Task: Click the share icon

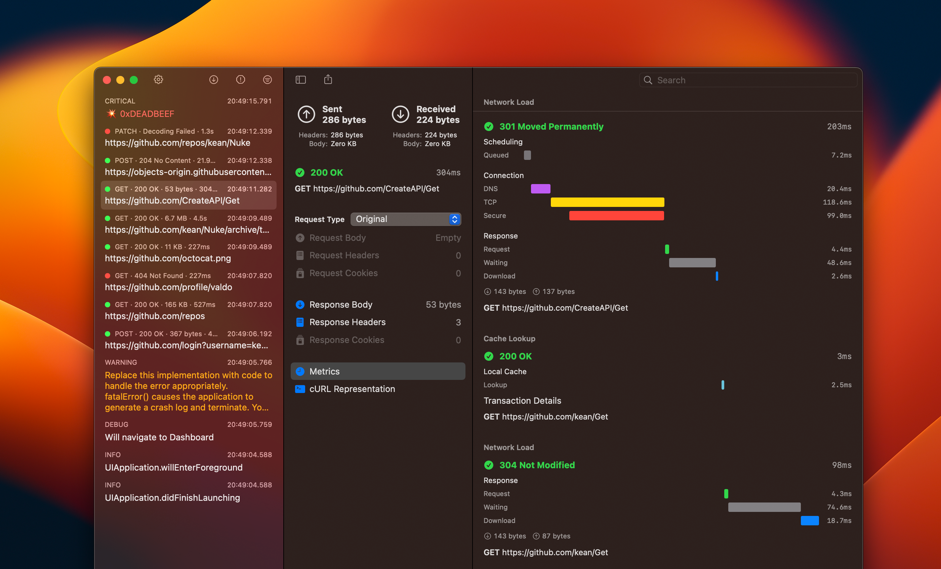Action: pyautogui.click(x=328, y=79)
